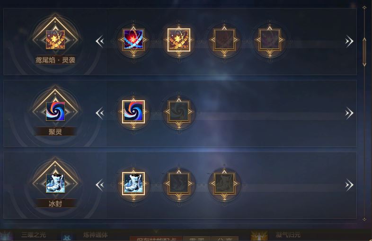The image size is (372, 241).
Task: Select the active ice boot variant in 冰封 row
Action: [x=133, y=183]
